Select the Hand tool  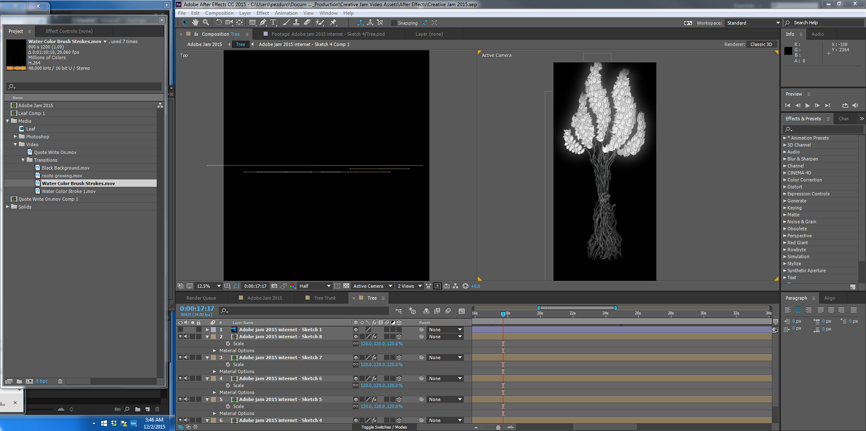(195, 23)
